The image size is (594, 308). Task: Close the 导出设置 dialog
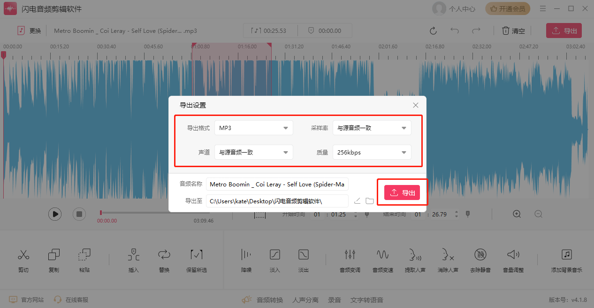coord(416,105)
